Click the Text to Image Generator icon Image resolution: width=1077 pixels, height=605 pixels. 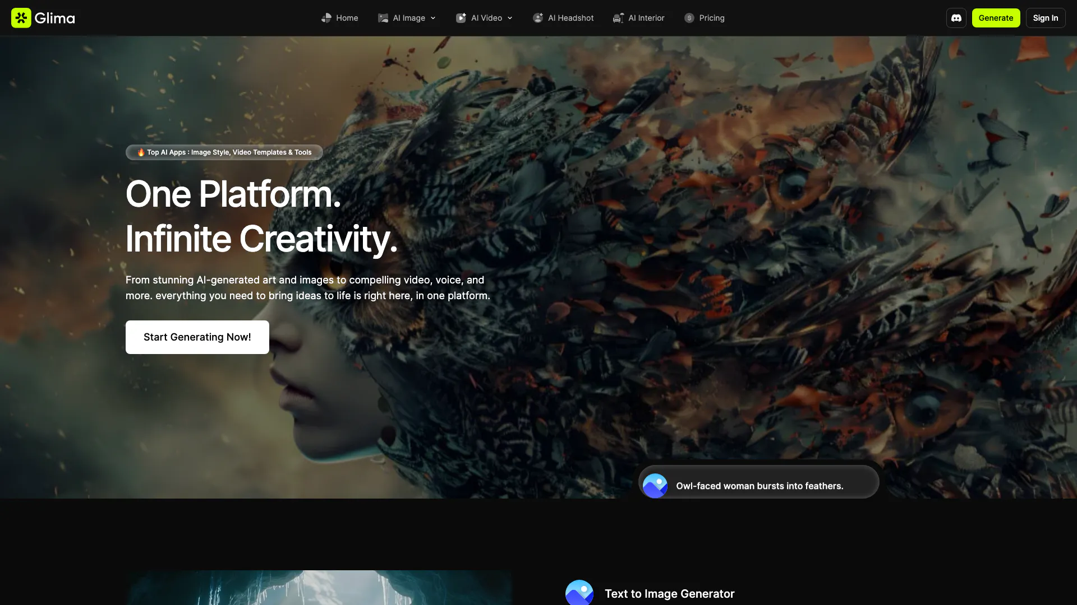point(579,593)
